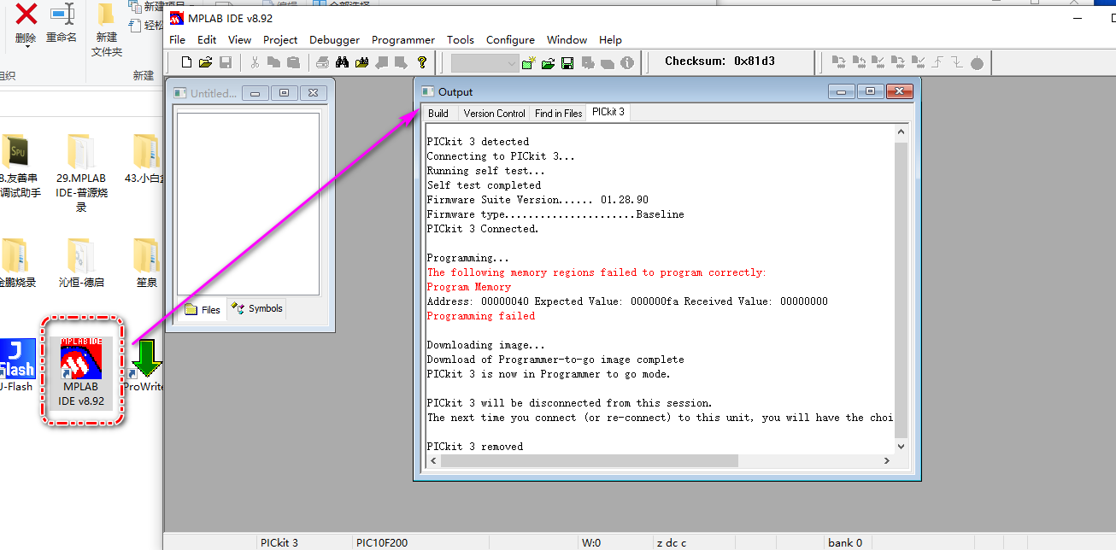Open the Configure menu
Image resolution: width=1116 pixels, height=550 pixels.
510,39
